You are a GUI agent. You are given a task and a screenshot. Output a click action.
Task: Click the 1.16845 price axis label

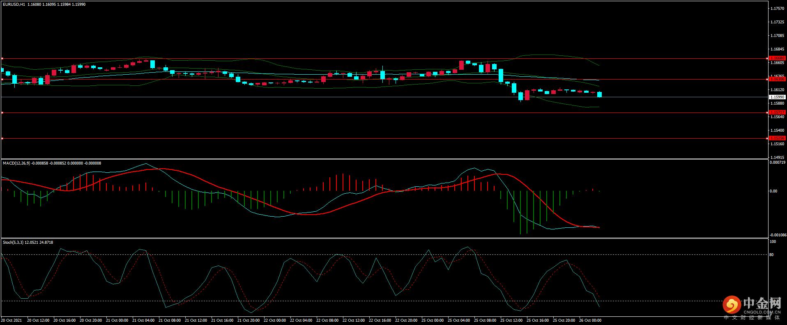[x=777, y=49]
